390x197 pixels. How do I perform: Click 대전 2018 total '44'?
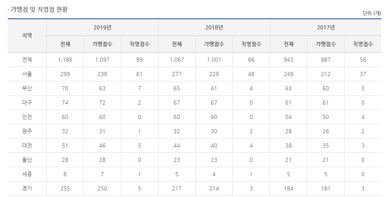tap(177, 146)
